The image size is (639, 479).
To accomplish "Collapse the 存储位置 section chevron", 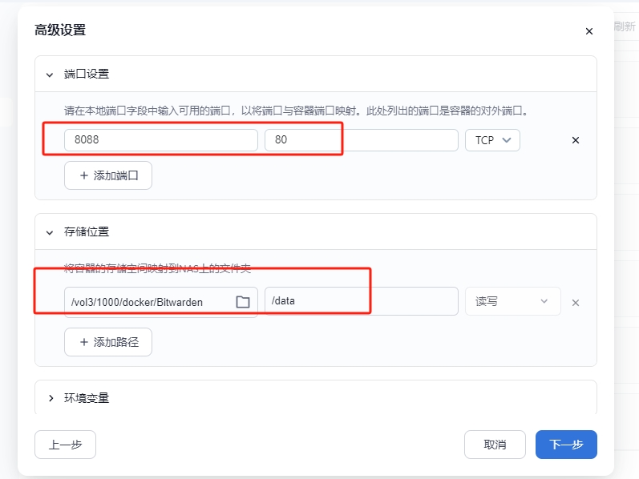I will pyautogui.click(x=50, y=231).
